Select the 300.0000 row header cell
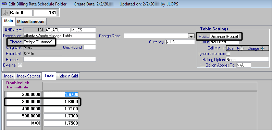 (24, 102)
